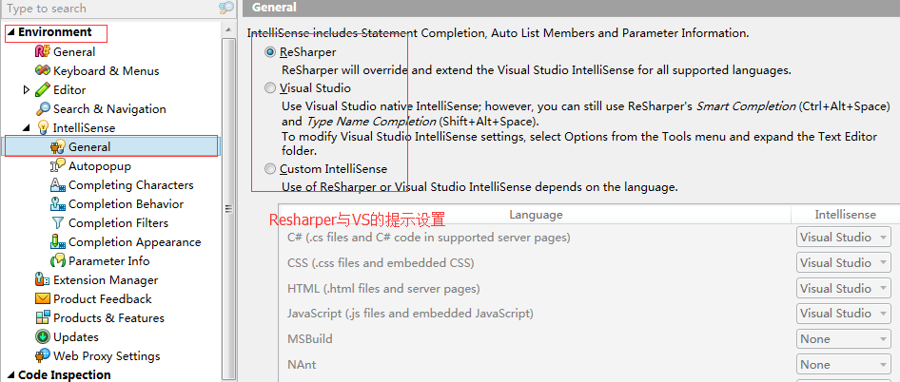Click the Completing Characters icon
This screenshot has height=382, width=900.
pos(58,184)
